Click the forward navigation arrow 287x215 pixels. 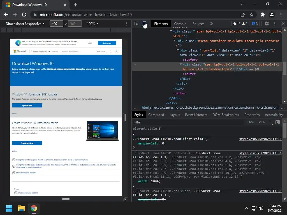tap(15, 15)
